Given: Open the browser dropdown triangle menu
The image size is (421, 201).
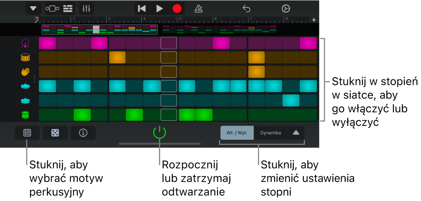Looking at the screenshot, I should click(33, 9).
